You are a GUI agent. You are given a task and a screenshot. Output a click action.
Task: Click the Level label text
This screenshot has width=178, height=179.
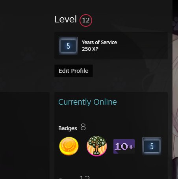[65, 19]
